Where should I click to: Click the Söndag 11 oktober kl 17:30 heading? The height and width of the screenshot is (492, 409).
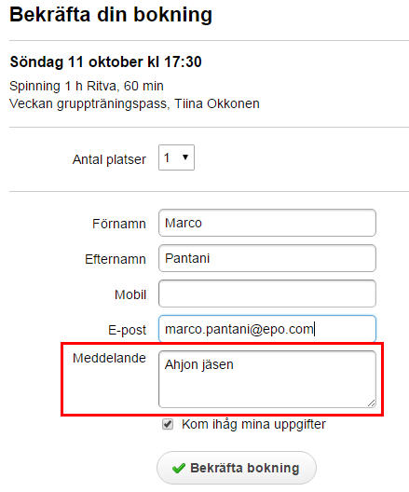coord(105,61)
